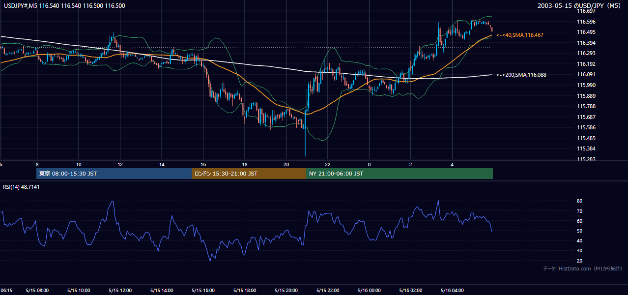Image resolution: width=628 pixels, height=295 pixels.
Task: Click hour label 14 under price chart
Action: tap(161, 164)
